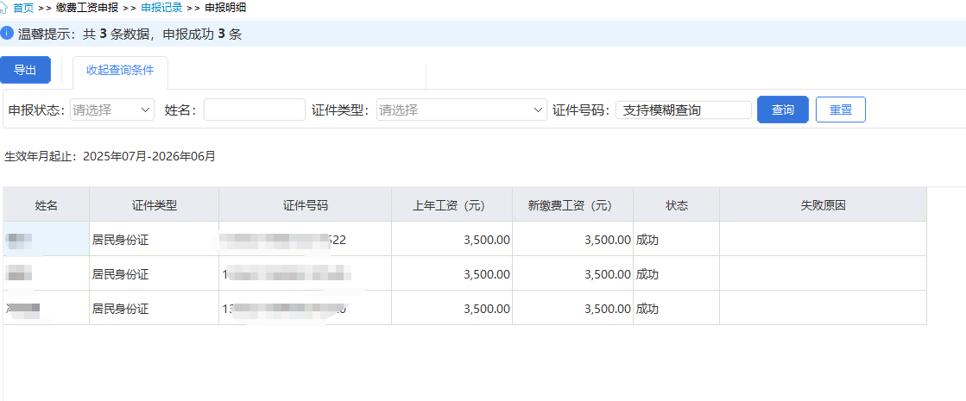Click the home icon in breadcrumb
The width and height of the screenshot is (966, 401).
(4, 8)
